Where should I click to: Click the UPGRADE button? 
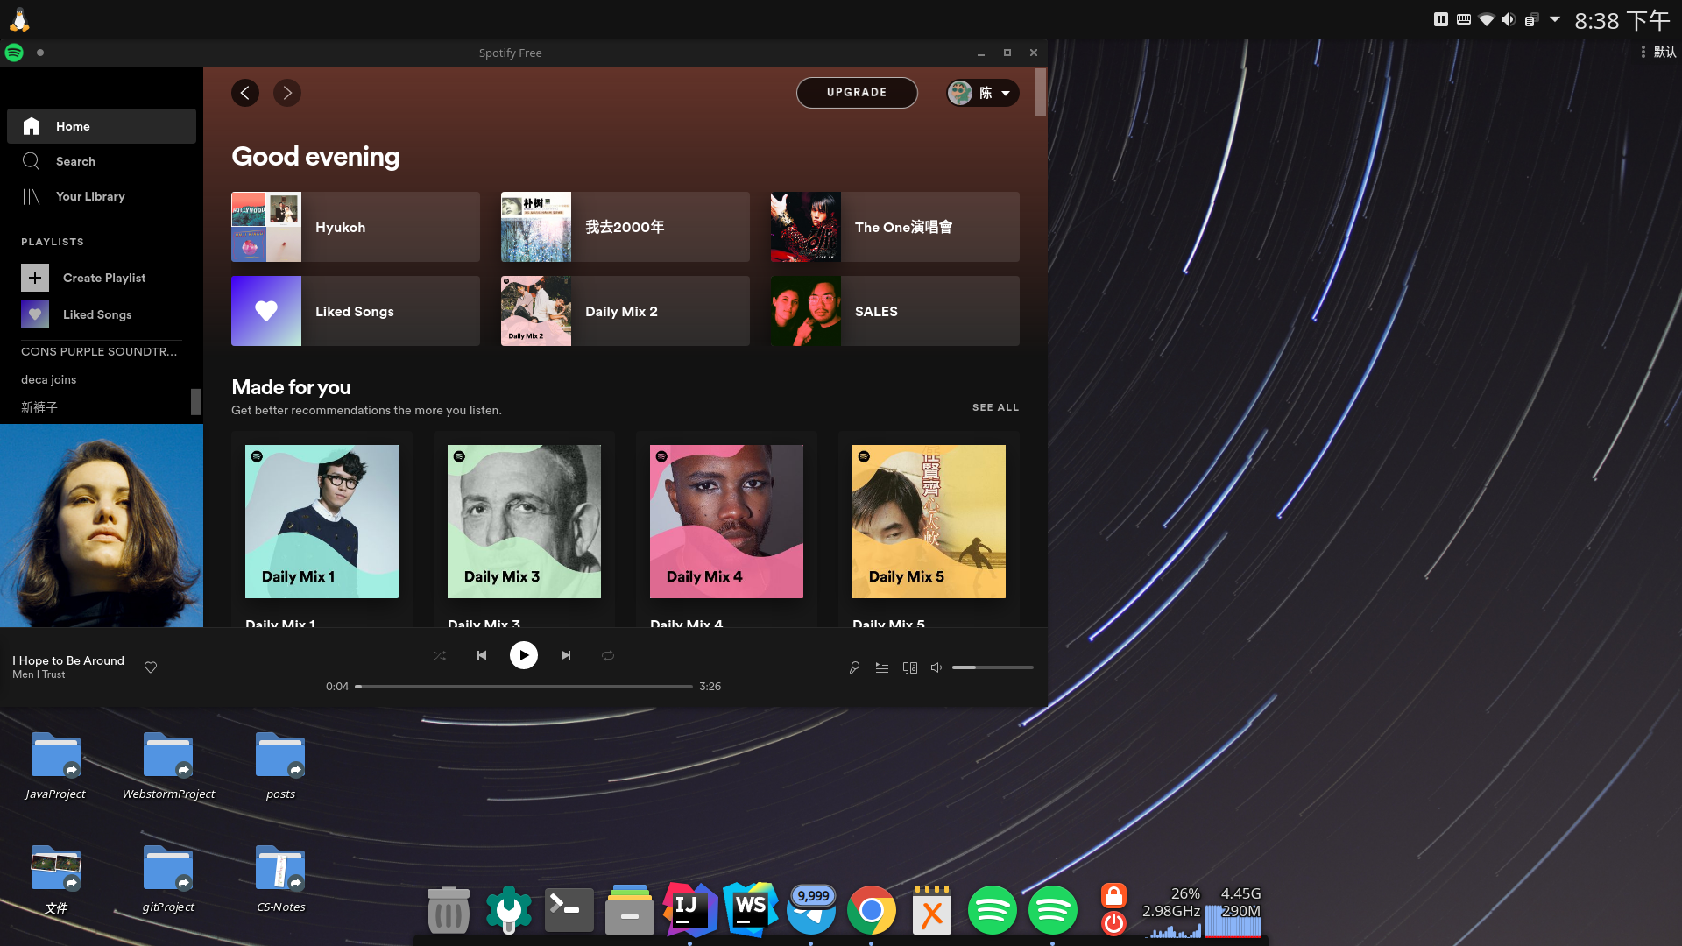click(x=857, y=93)
